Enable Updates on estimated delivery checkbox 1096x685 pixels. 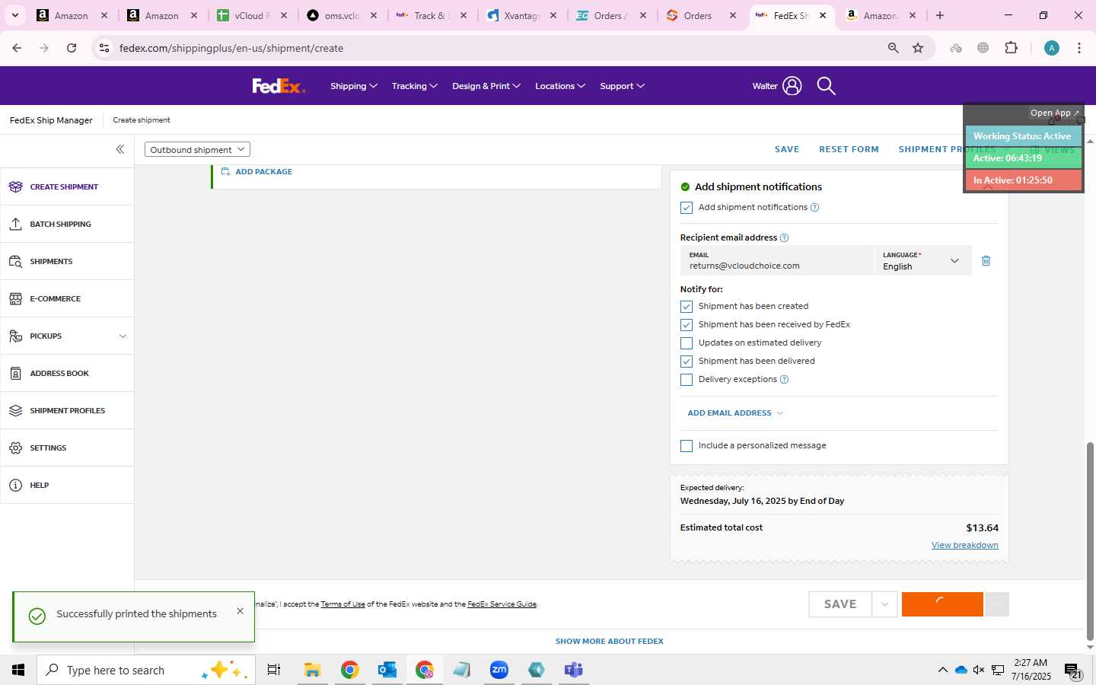(x=687, y=343)
